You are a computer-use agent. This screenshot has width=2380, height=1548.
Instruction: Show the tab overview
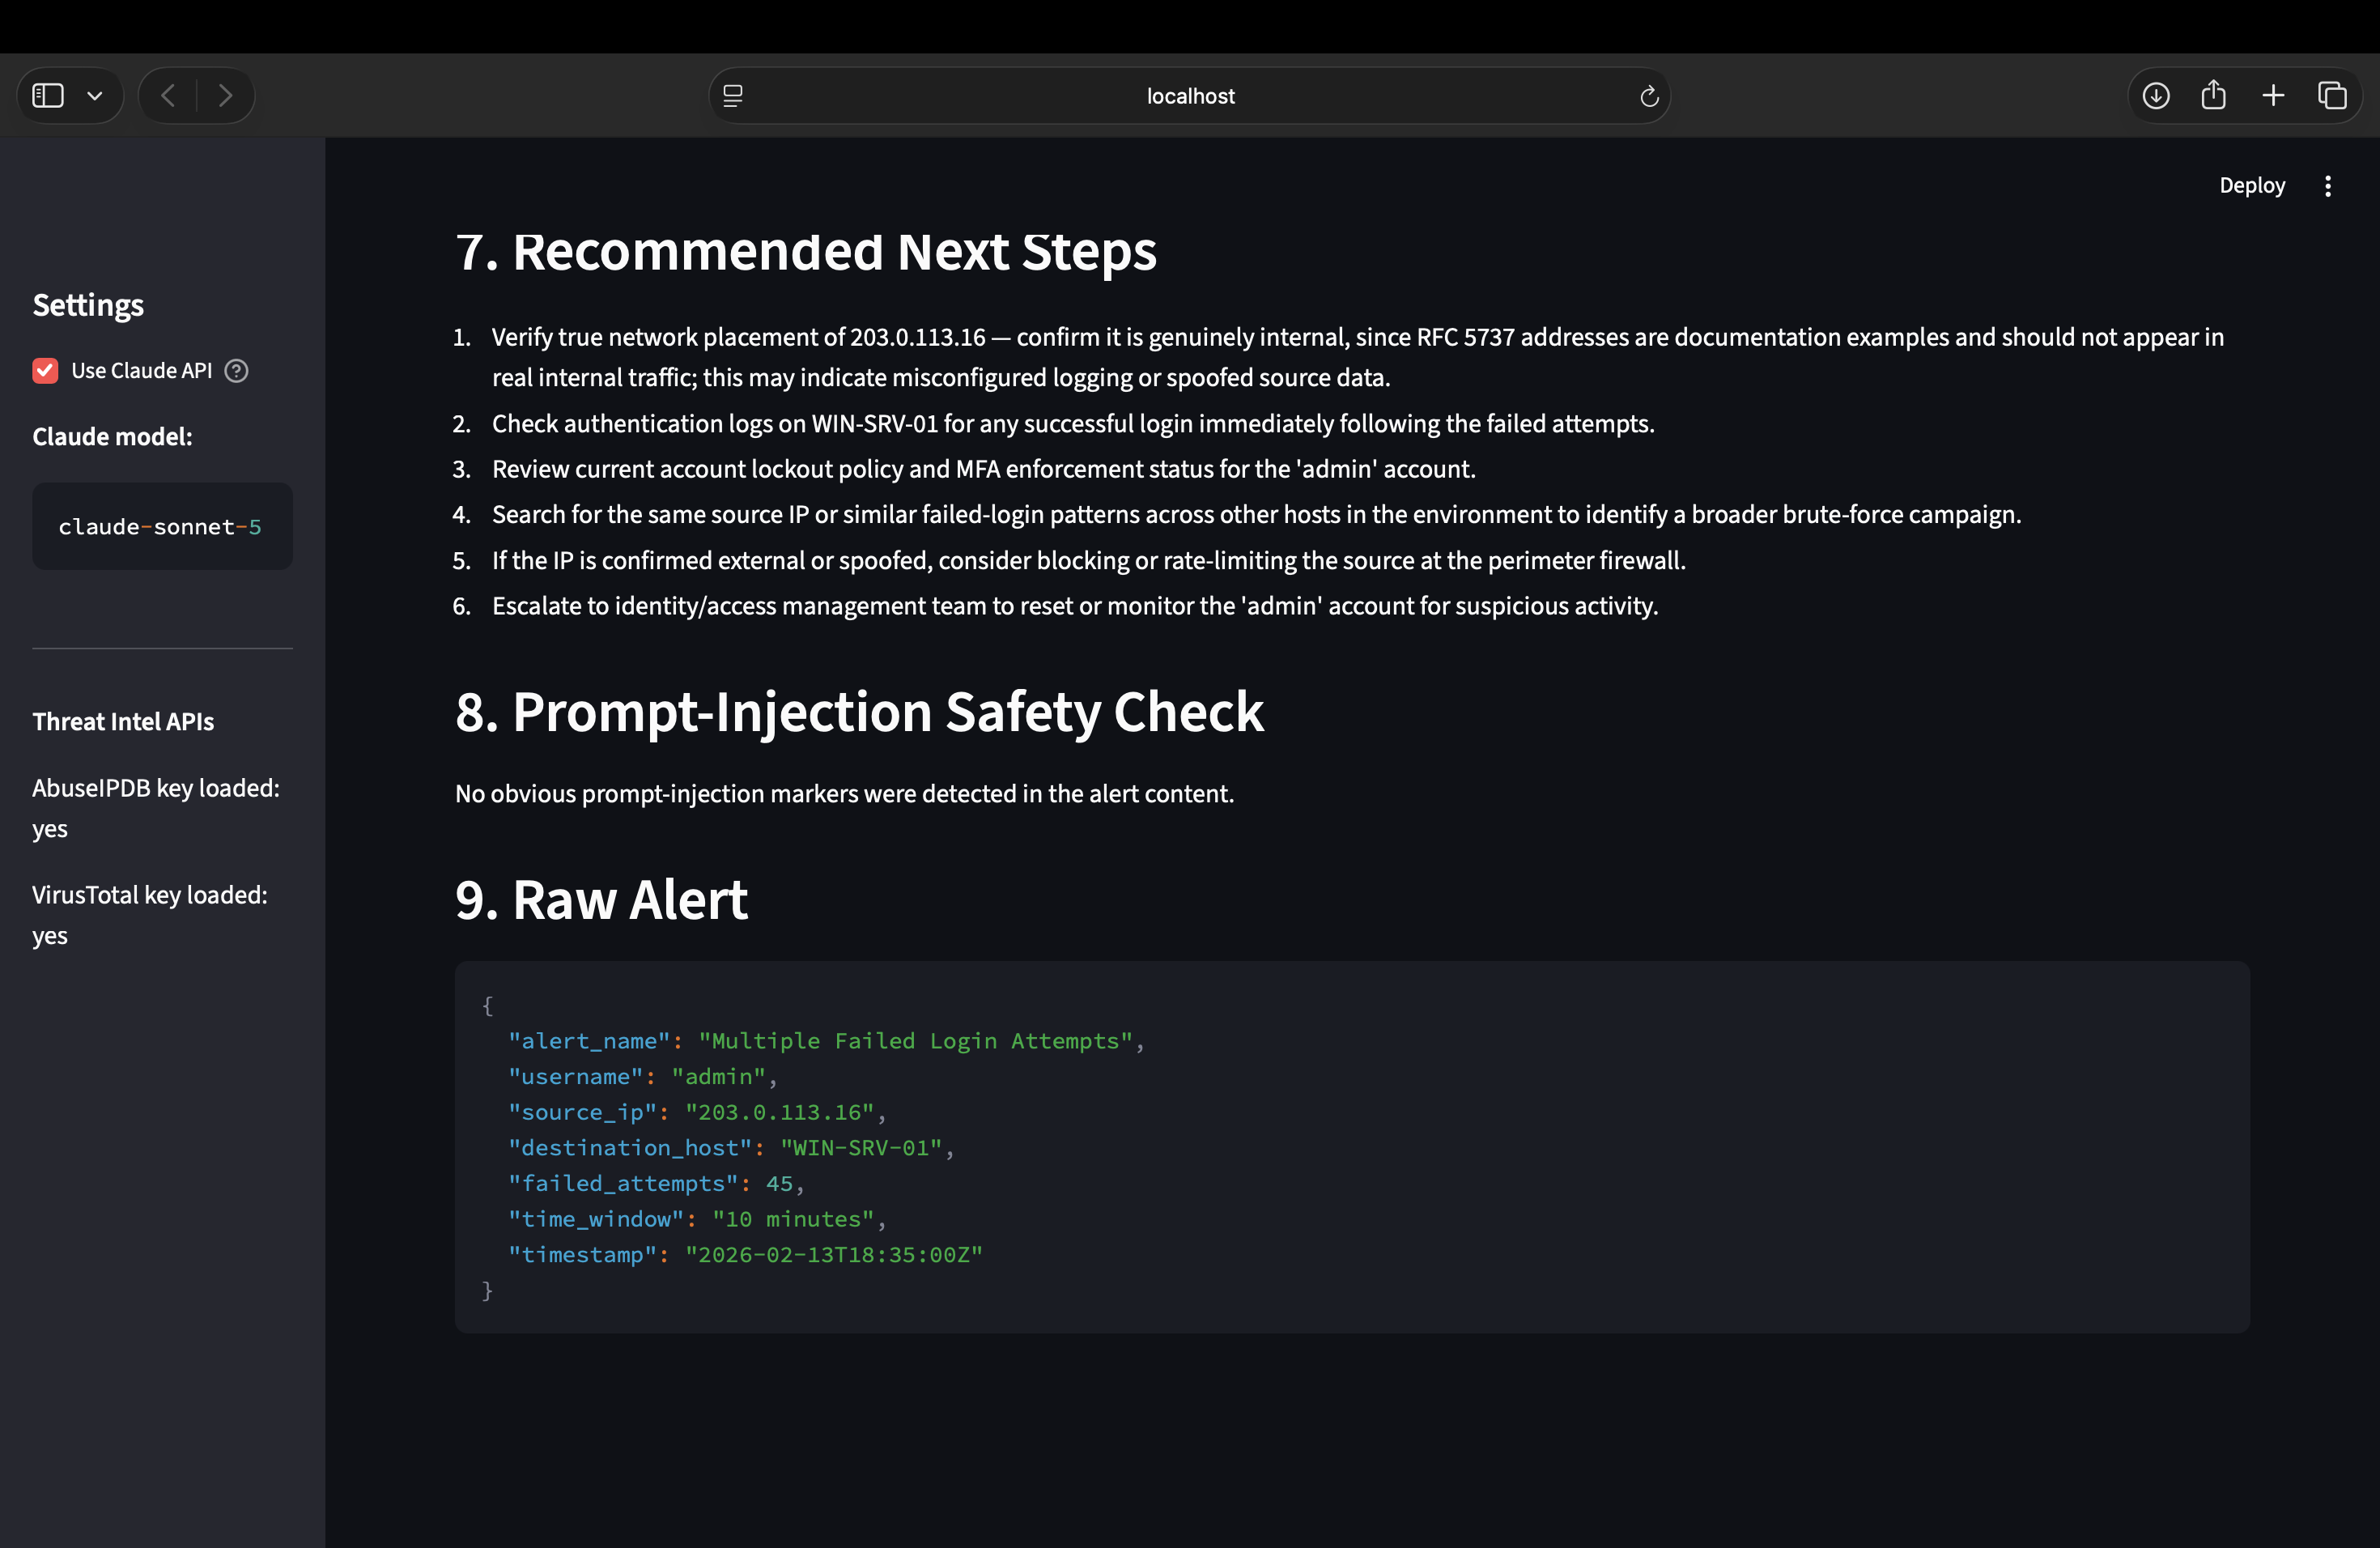coord(2333,96)
